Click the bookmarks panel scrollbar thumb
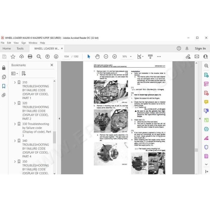This screenshot has width=210, height=210. pyautogui.click(x=54, y=137)
